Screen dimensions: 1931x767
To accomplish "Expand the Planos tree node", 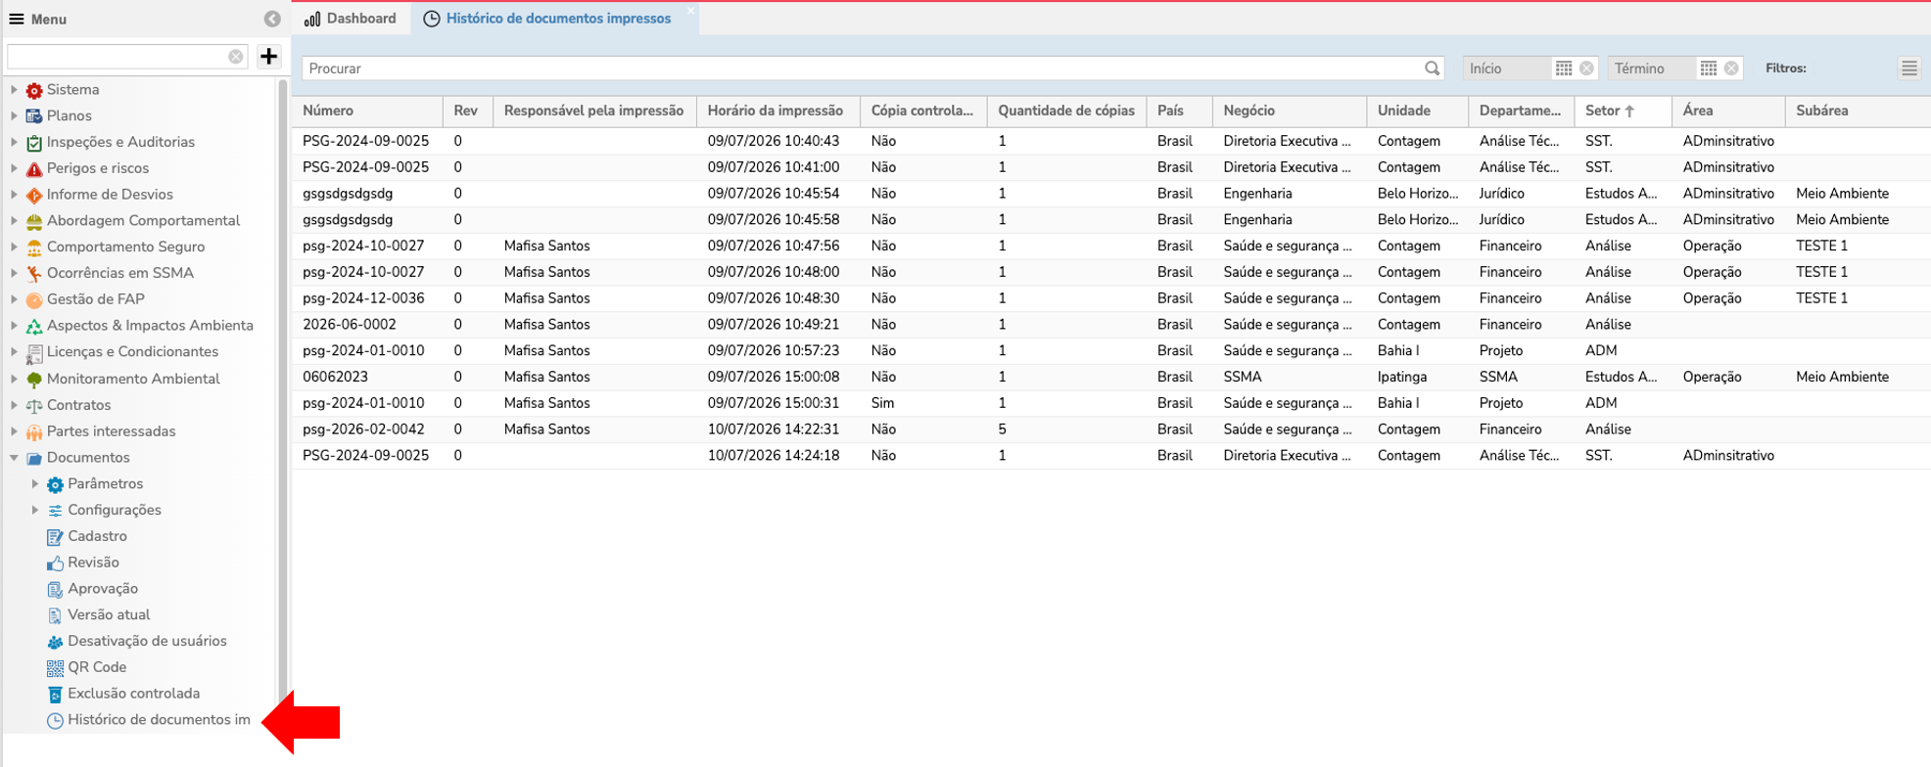I will [14, 115].
